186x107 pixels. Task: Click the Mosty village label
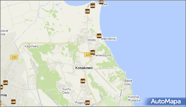tap(92, 40)
